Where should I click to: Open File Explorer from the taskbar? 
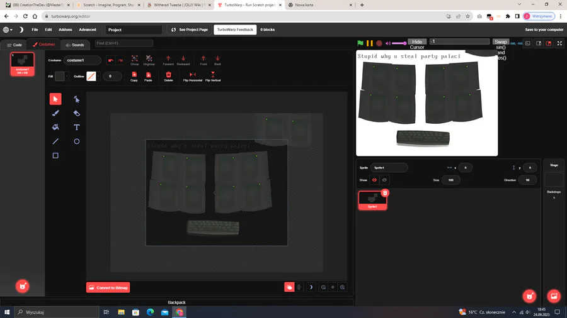tap(121, 312)
